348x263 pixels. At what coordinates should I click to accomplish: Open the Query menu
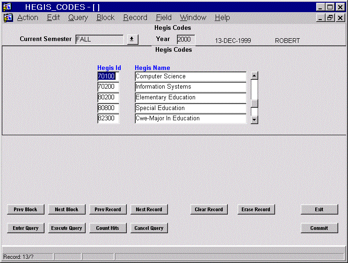(78, 18)
